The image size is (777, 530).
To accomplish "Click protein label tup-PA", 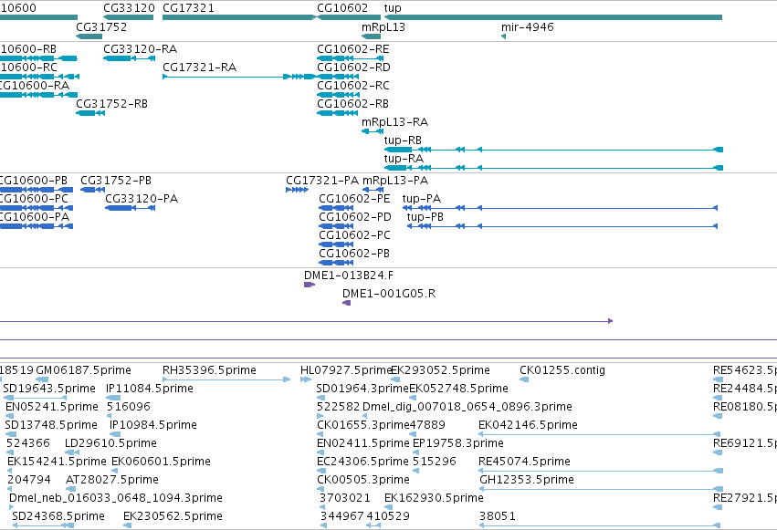I will [422, 199].
